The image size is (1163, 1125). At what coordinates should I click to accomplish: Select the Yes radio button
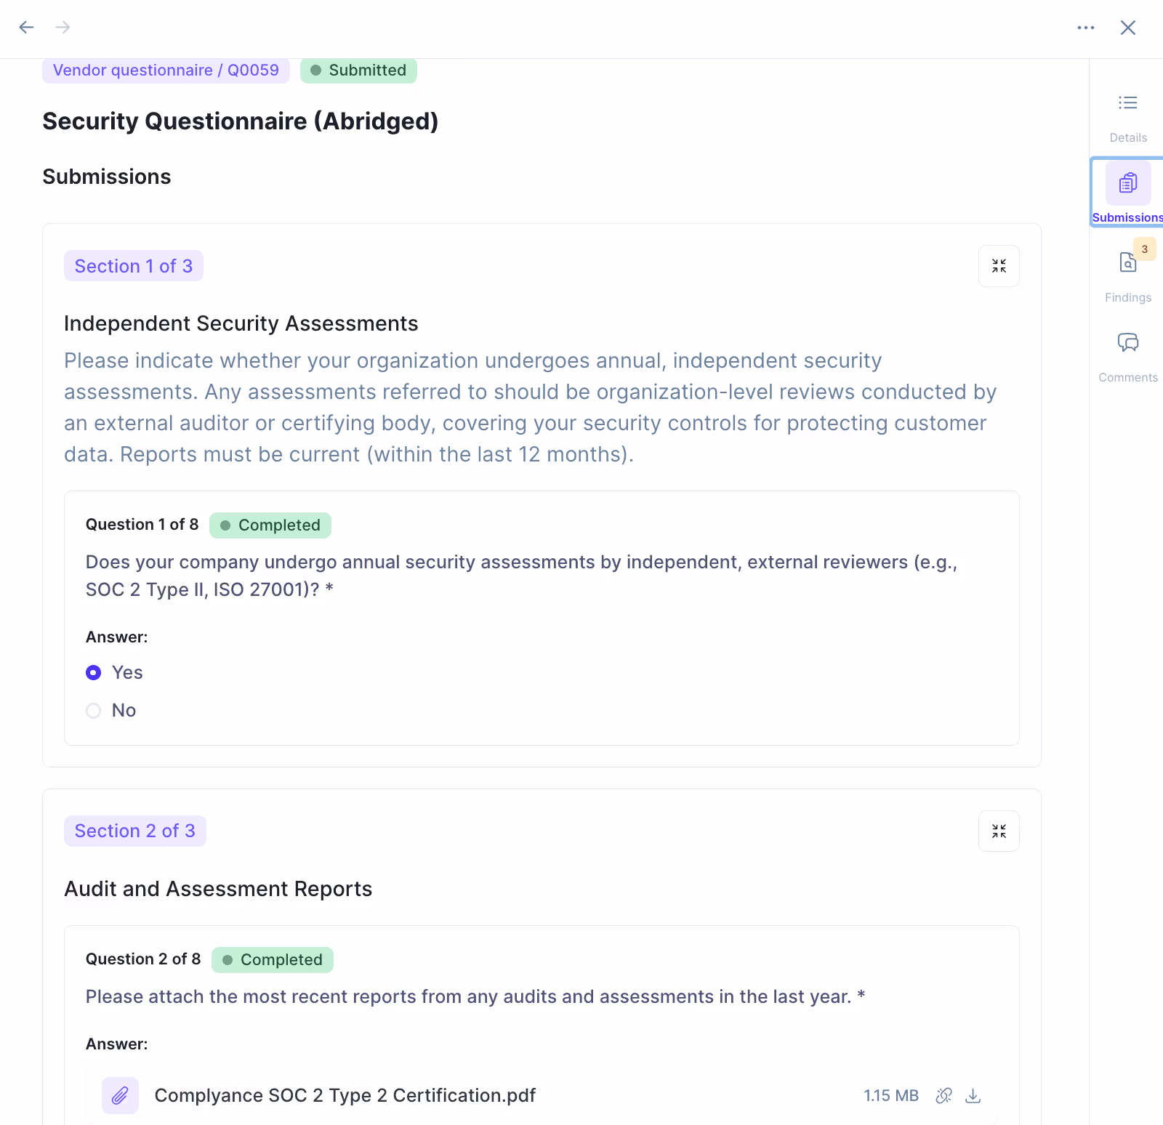tap(93, 673)
